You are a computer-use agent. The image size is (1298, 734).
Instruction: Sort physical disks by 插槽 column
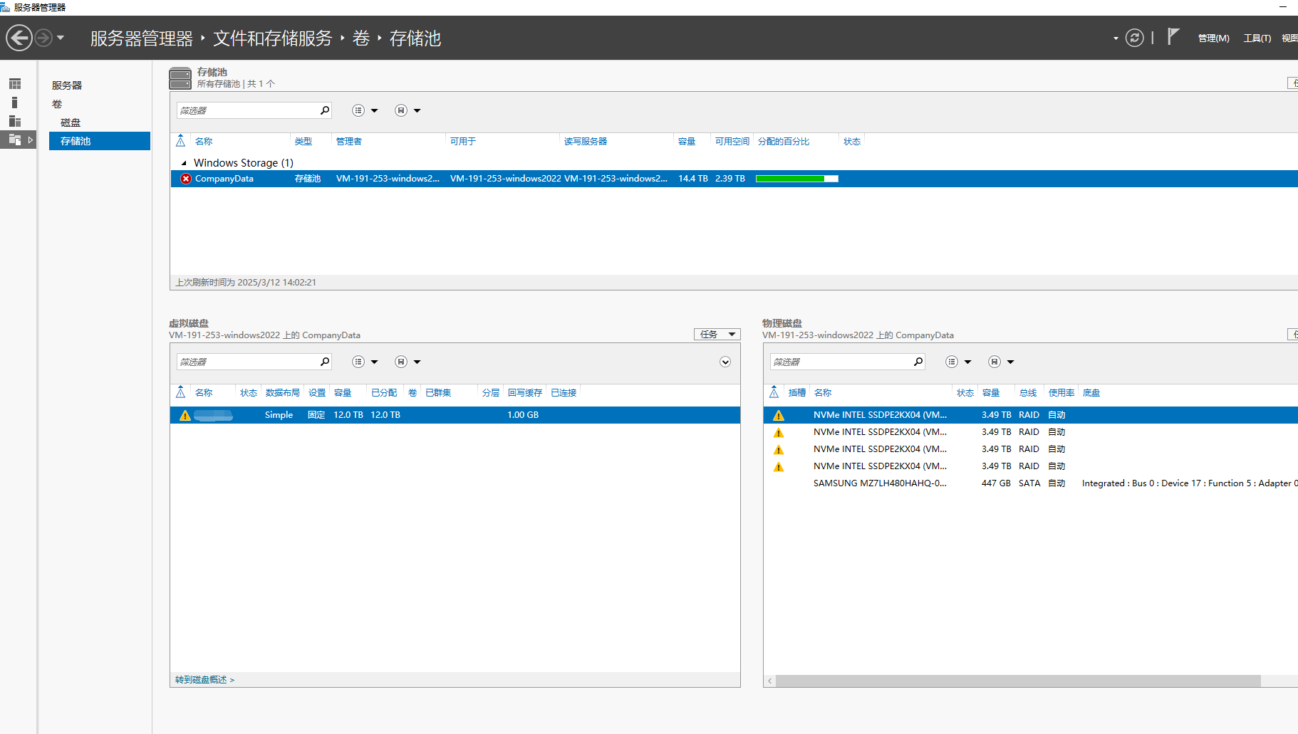pyautogui.click(x=797, y=393)
